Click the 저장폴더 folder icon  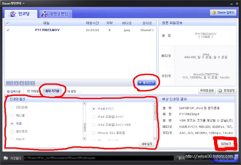pos(6,158)
